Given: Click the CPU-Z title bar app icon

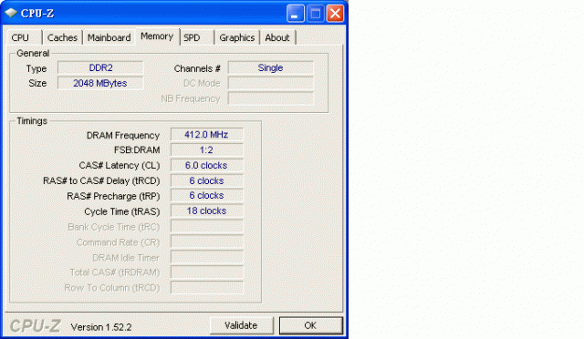Looking at the screenshot, I should (x=11, y=13).
